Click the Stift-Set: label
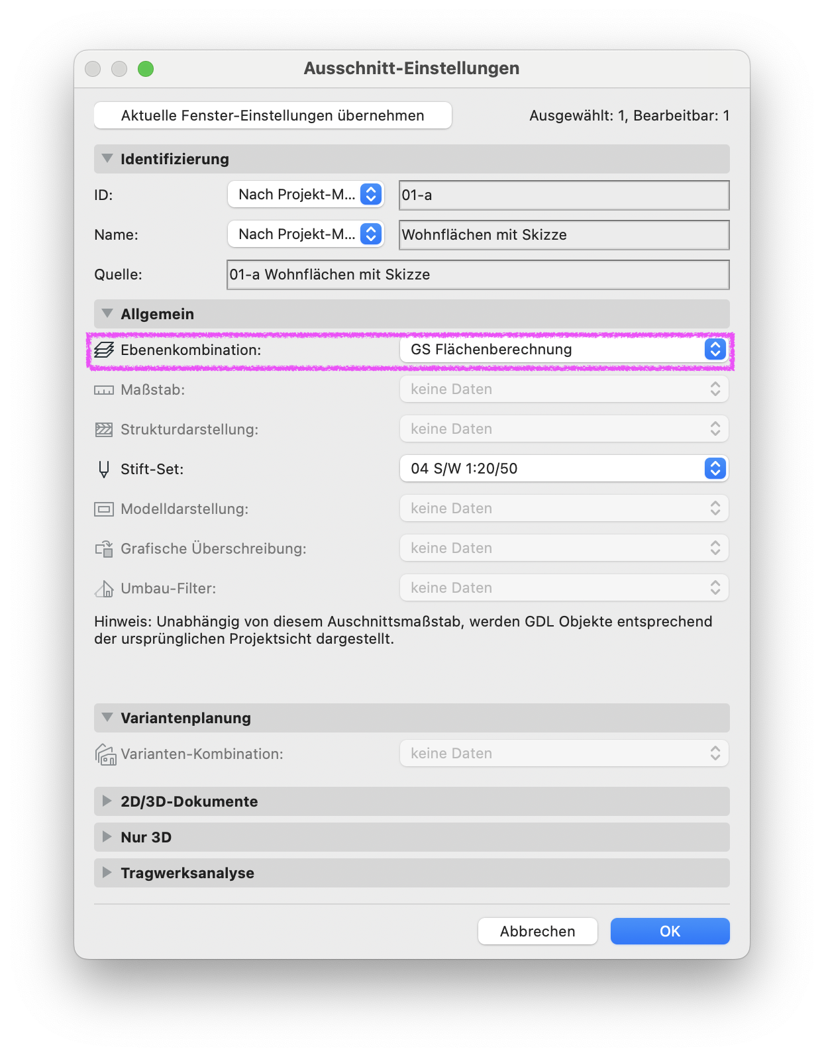Image resolution: width=824 pixels, height=1057 pixels. coord(152,469)
